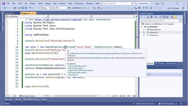Open the cmdTestPipe project scope dropdown
This screenshot has height=106, width=188.
point(26,16)
